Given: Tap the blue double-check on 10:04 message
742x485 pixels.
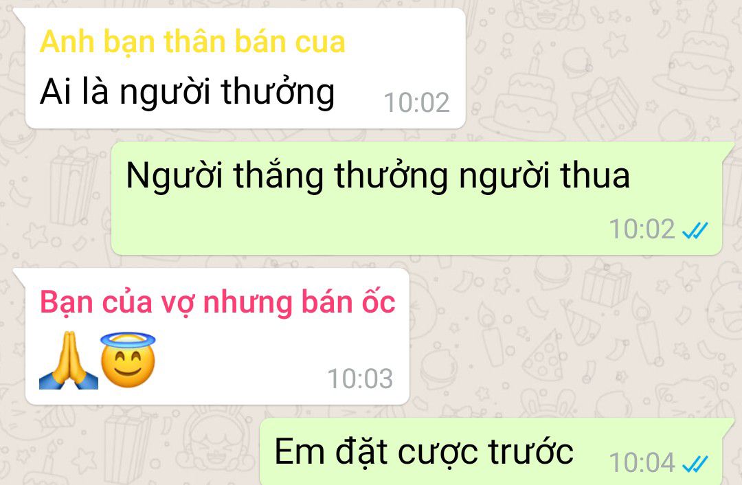Looking at the screenshot, I should (695, 463).
